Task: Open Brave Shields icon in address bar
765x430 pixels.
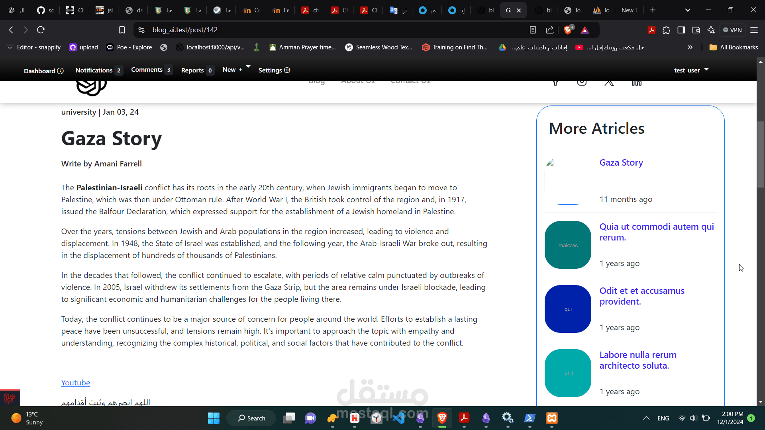Action: pyautogui.click(x=568, y=30)
